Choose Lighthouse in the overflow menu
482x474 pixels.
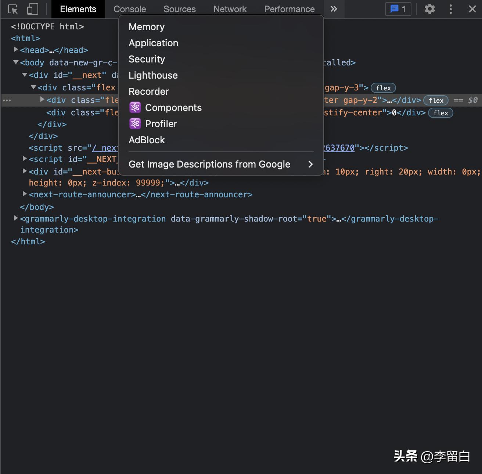tap(153, 75)
